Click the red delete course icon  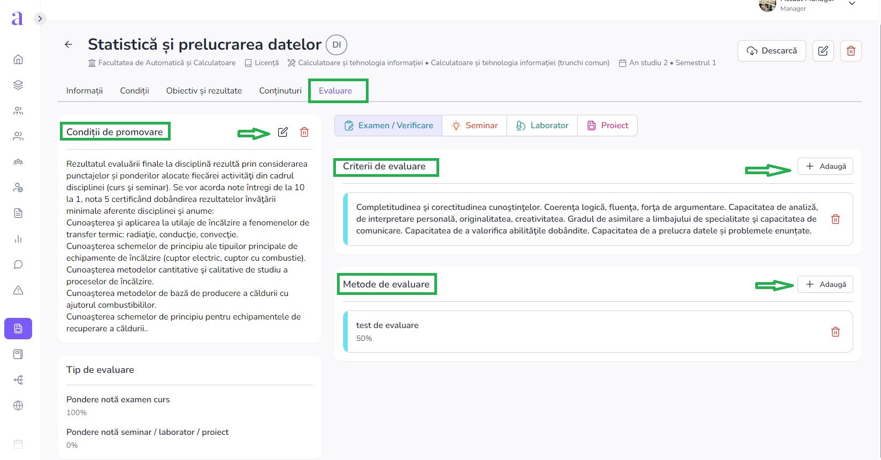[x=851, y=51]
